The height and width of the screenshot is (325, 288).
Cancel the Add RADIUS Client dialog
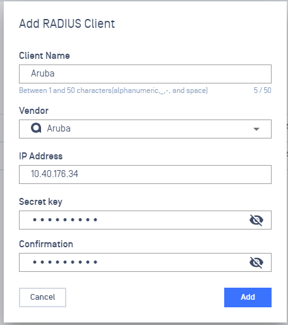pyautogui.click(x=42, y=297)
